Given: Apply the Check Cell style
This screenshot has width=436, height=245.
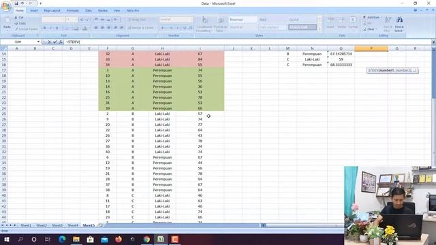Looking at the screenshot, I should (x=302, y=27).
